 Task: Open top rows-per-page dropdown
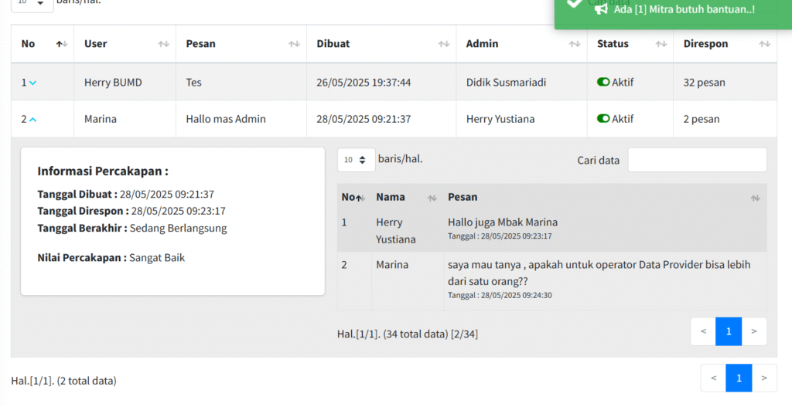pyautogui.click(x=32, y=3)
